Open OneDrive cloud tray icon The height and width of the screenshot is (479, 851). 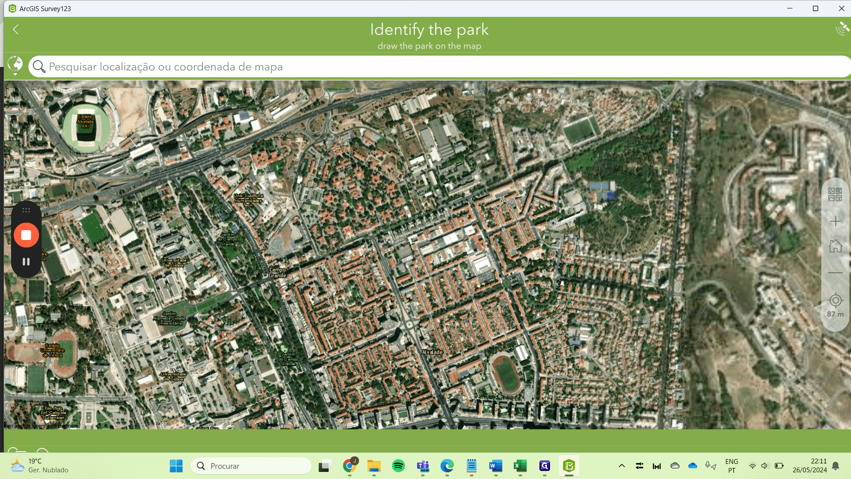[x=693, y=466]
